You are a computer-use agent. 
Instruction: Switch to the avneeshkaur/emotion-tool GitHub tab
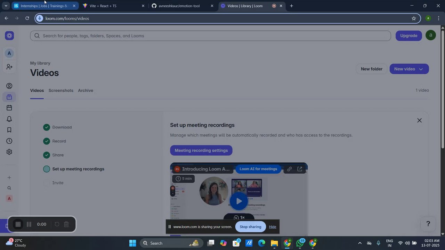pos(183,6)
